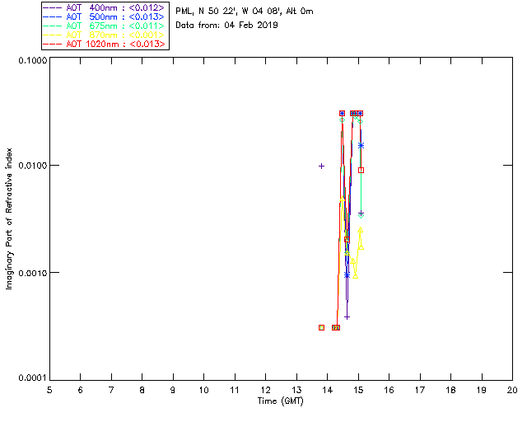This screenshot has height=422, width=527.
Task: Click the blue asterisk marker above 0.0100
Action: pos(361,145)
